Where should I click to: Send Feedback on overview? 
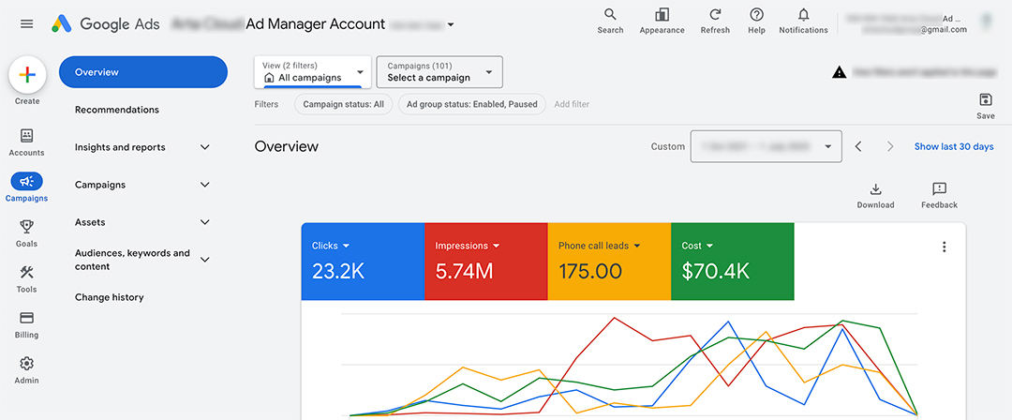(x=939, y=196)
